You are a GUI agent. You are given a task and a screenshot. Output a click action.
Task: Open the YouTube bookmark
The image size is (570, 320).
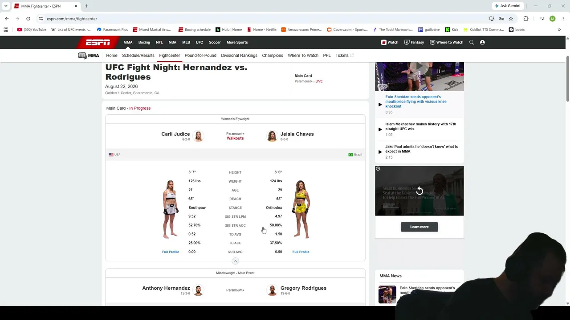(x=32, y=30)
